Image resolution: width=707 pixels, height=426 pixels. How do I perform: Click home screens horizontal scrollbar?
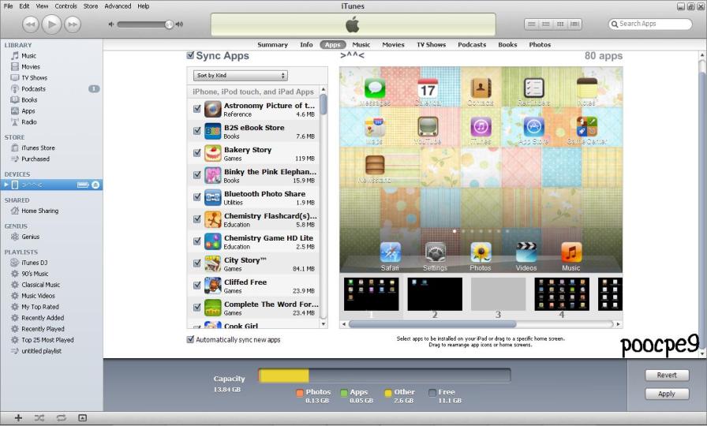click(432, 324)
